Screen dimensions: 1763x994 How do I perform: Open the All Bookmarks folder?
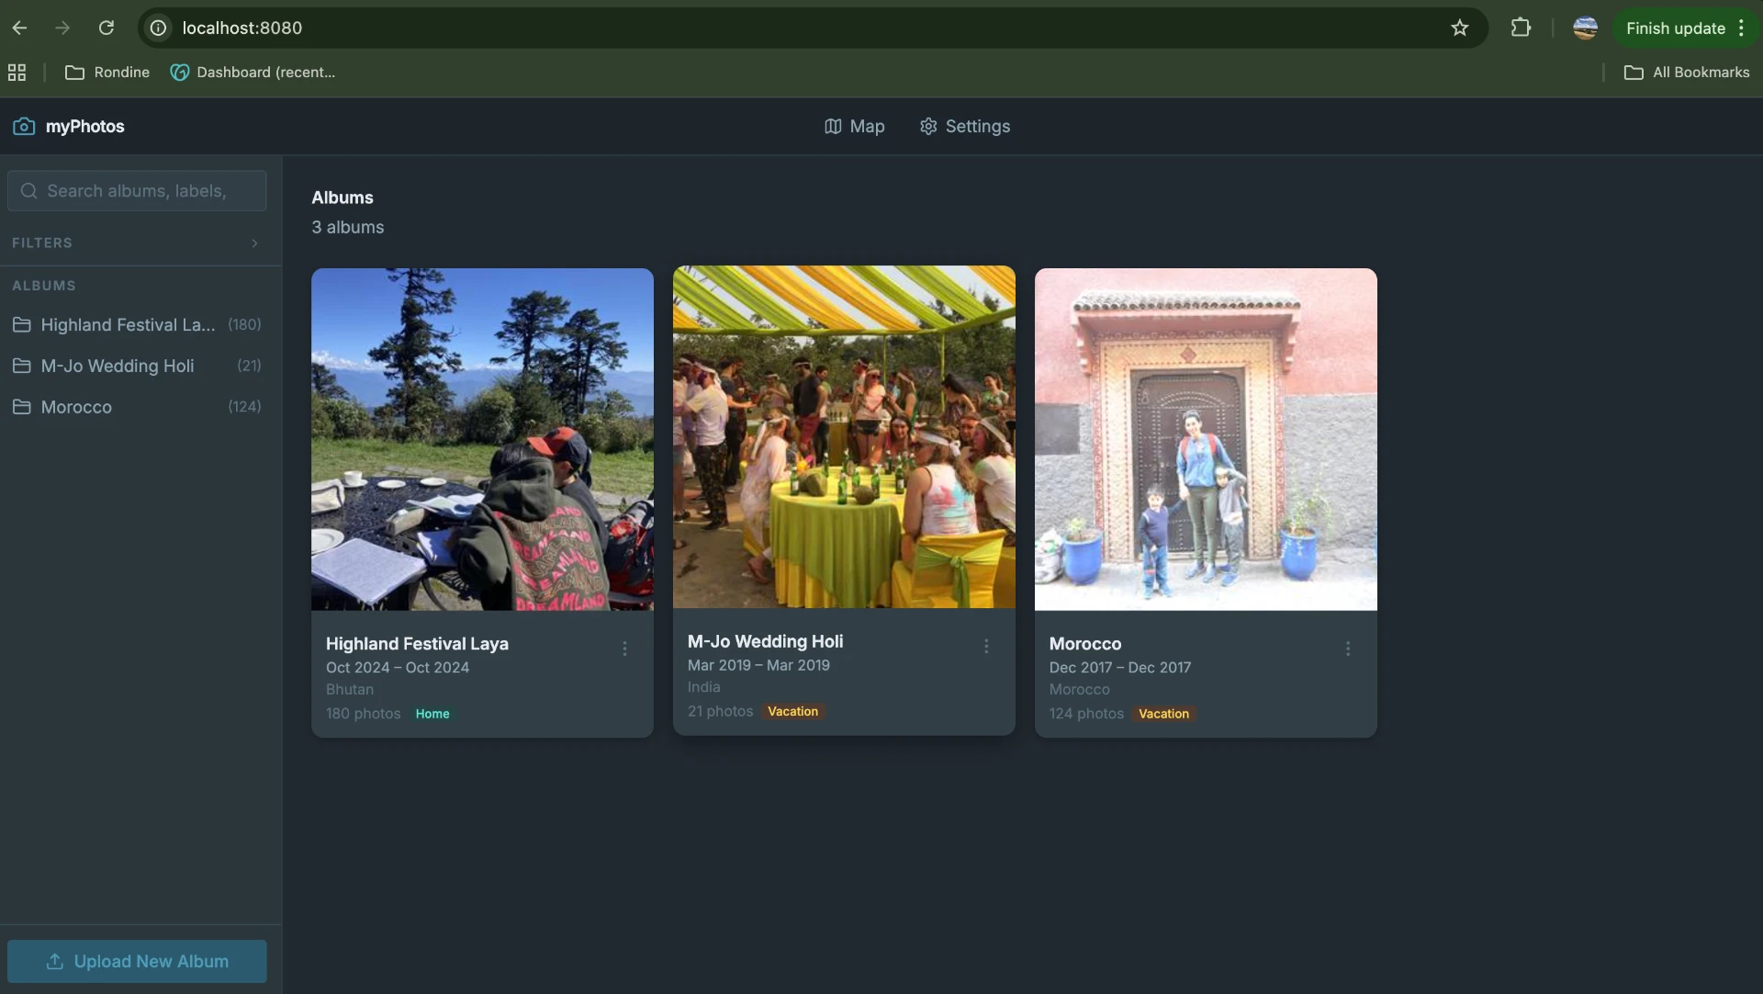pyautogui.click(x=1687, y=72)
